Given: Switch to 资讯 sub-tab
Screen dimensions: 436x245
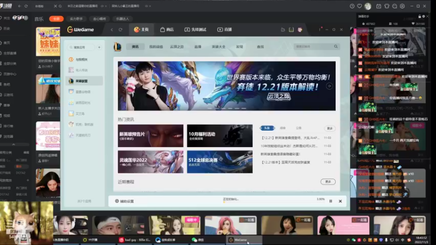Looking at the screenshot, I should 135,47.
